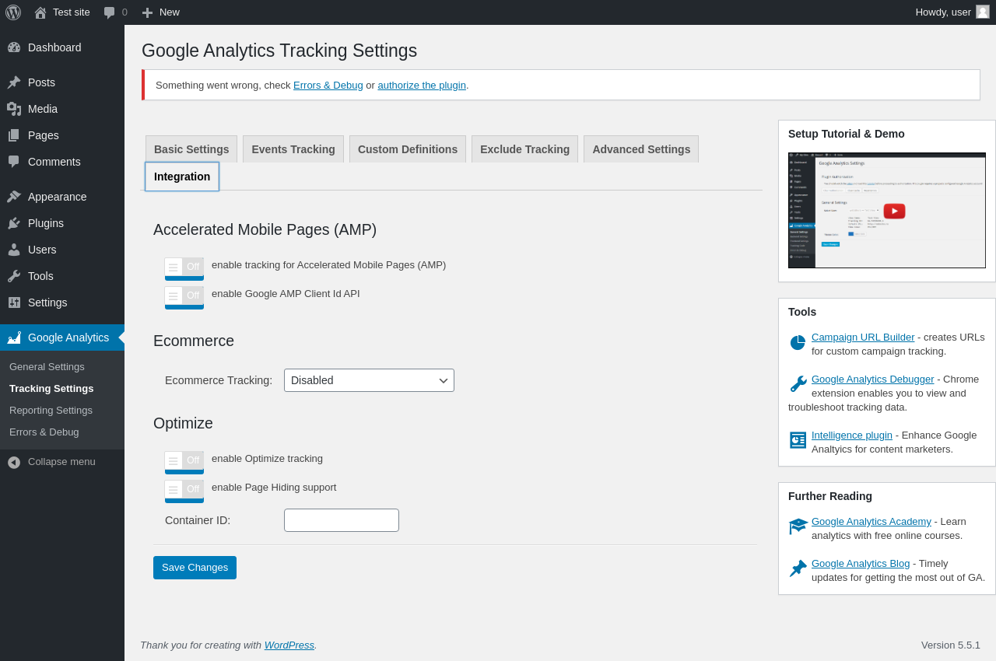Click the Comments icon in sidebar

14,162
